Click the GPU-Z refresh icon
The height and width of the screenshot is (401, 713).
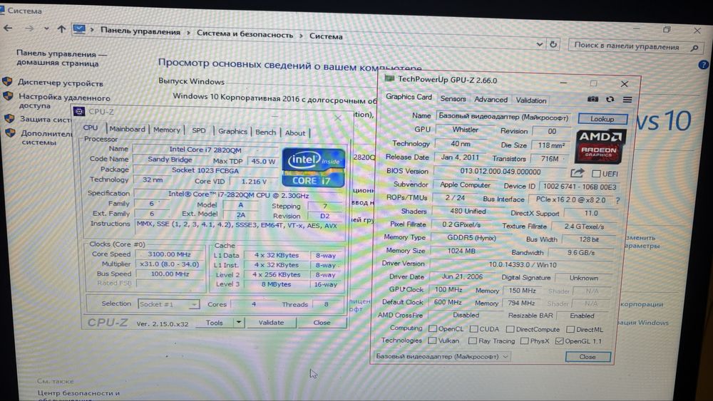610,99
